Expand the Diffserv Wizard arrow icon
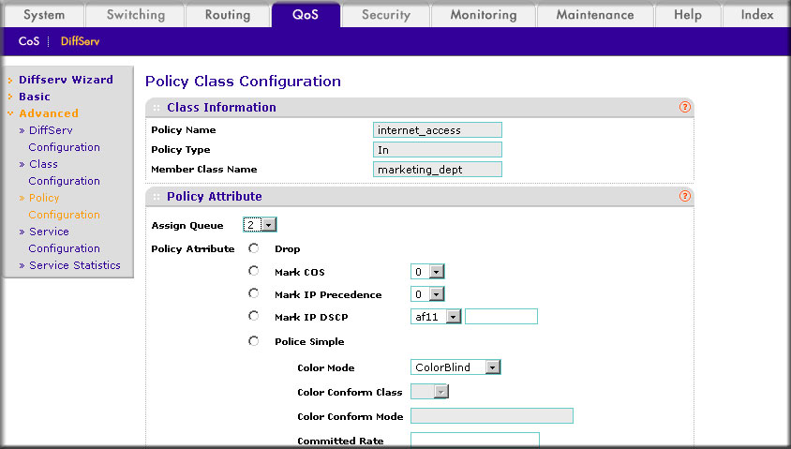This screenshot has height=449, width=791. point(10,81)
